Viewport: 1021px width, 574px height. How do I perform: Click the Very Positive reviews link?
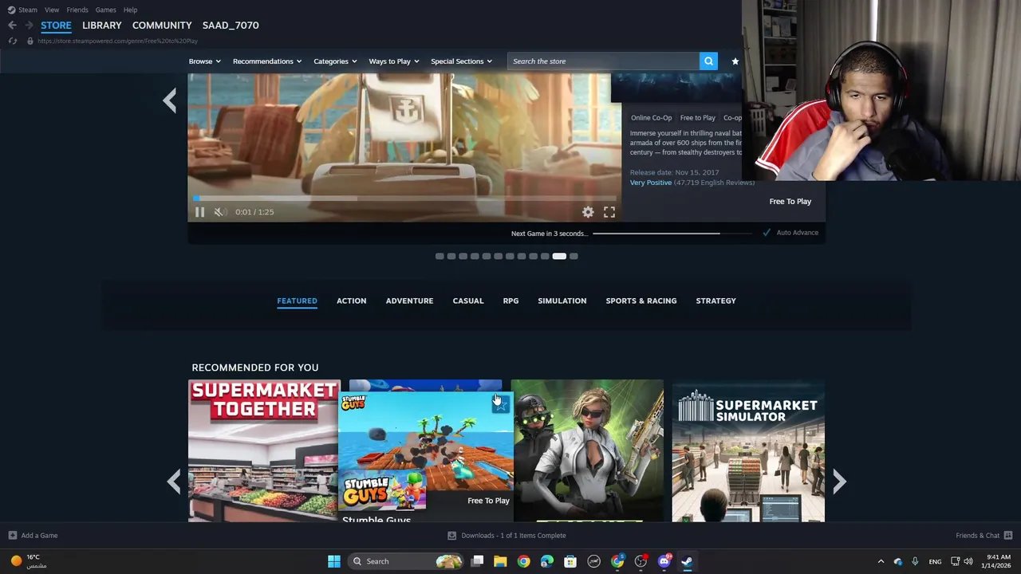[x=651, y=183]
